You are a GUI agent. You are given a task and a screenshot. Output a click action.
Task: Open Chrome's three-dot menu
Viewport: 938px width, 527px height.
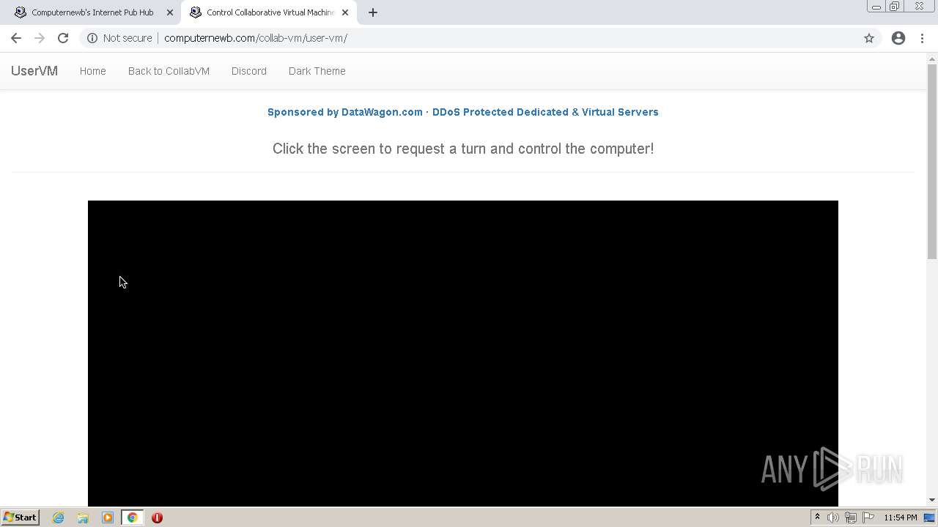click(x=922, y=38)
